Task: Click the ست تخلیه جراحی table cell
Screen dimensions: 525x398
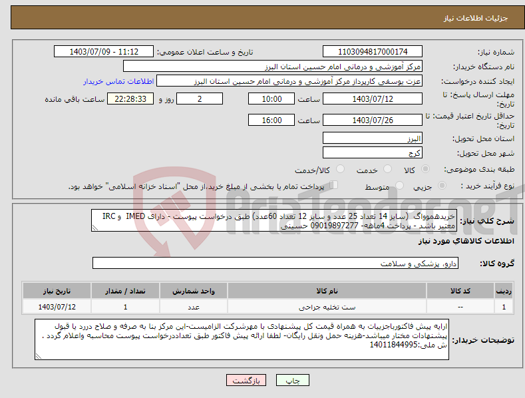Action: coord(327,307)
